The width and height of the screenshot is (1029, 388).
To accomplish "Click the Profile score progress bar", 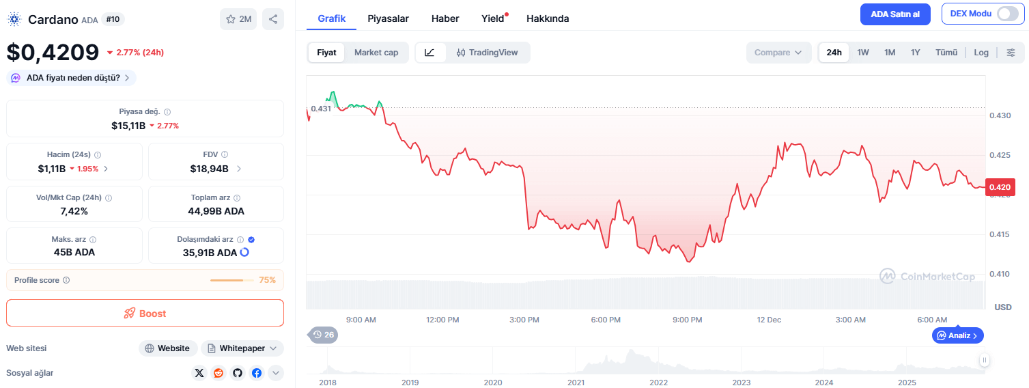I will (x=232, y=280).
